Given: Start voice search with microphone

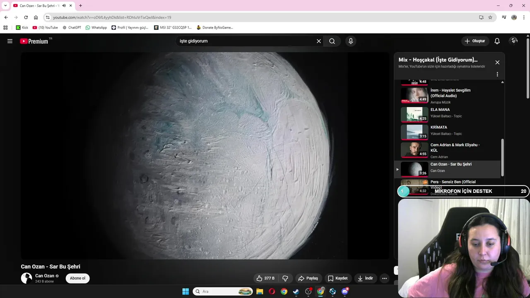Looking at the screenshot, I should (x=351, y=41).
